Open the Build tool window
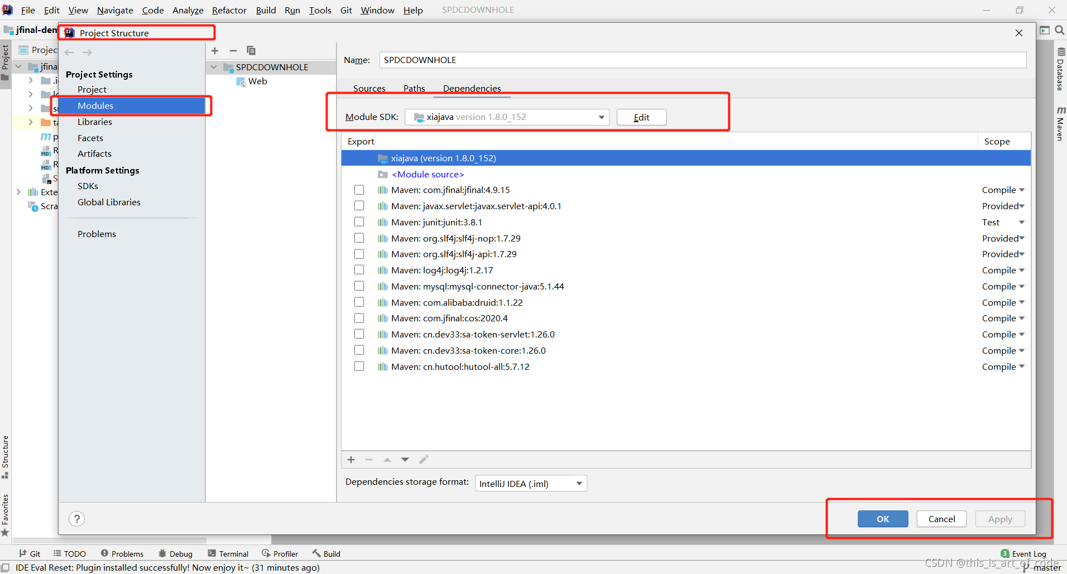 pyautogui.click(x=326, y=554)
